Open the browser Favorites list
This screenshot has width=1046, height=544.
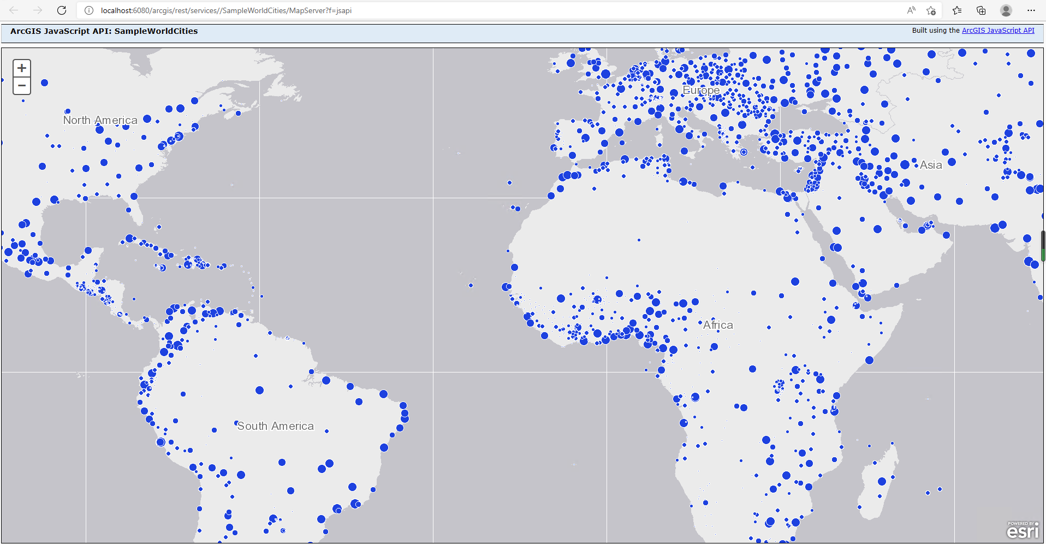click(x=957, y=10)
